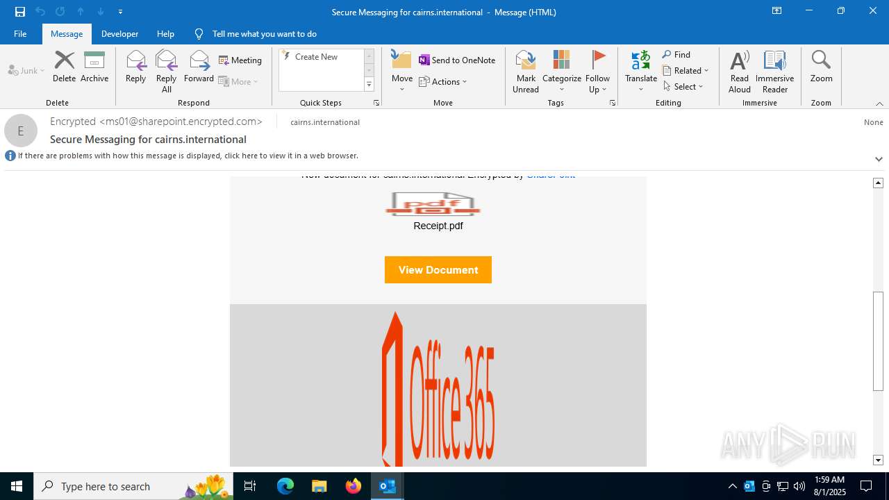889x500 pixels.
Task: Open the Tags dialog launcher
Action: coord(613,103)
